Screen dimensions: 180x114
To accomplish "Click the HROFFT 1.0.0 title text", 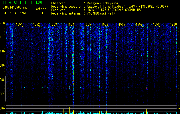I will (22, 2).
